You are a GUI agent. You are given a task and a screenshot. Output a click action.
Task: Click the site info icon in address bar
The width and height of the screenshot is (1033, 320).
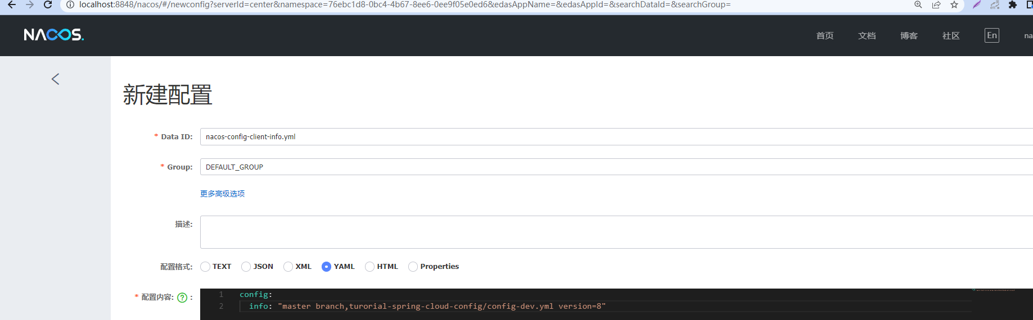tap(70, 4)
